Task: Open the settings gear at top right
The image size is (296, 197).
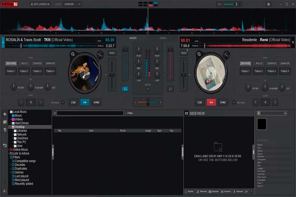Action: 268,4
